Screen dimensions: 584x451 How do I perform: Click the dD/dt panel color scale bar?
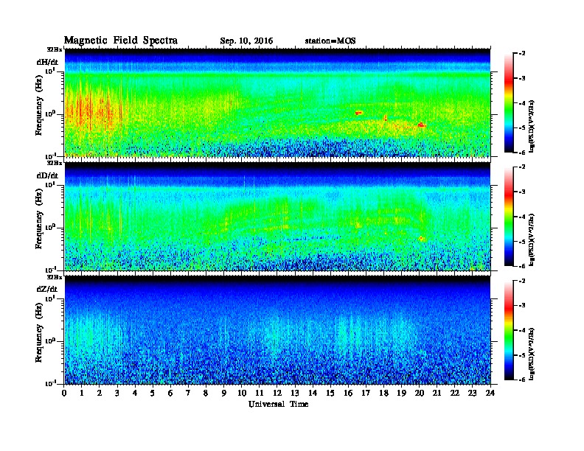(x=508, y=217)
